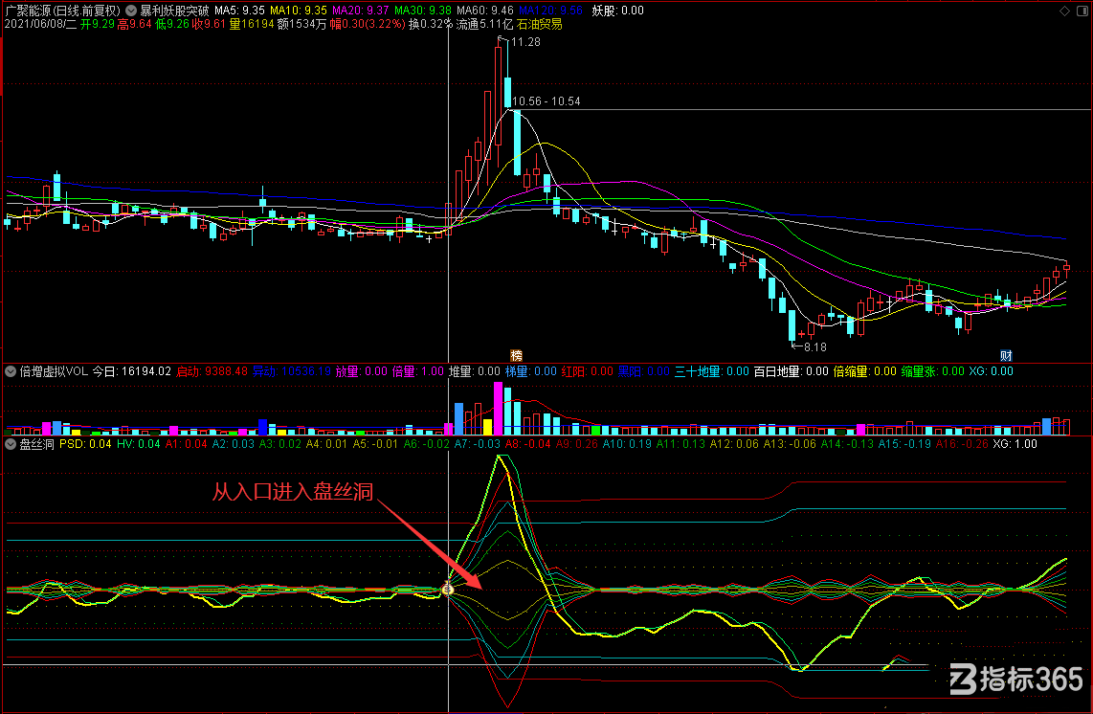Click the 财 marker below the chart
1093x714 pixels.
point(1006,356)
